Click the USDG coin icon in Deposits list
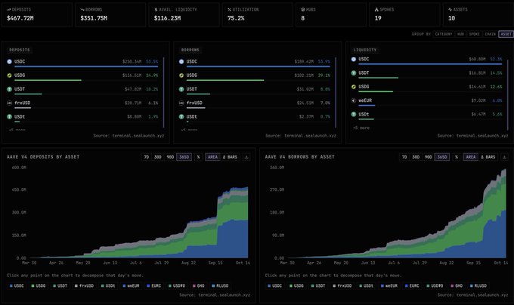 coord(9,75)
